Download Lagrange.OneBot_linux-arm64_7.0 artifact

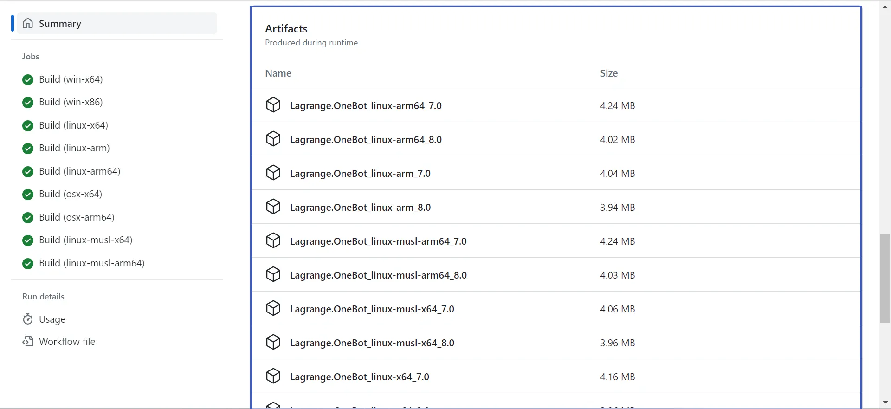(366, 106)
